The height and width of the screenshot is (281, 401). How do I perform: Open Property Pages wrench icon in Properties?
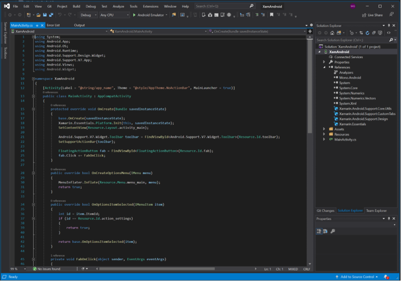(333, 231)
